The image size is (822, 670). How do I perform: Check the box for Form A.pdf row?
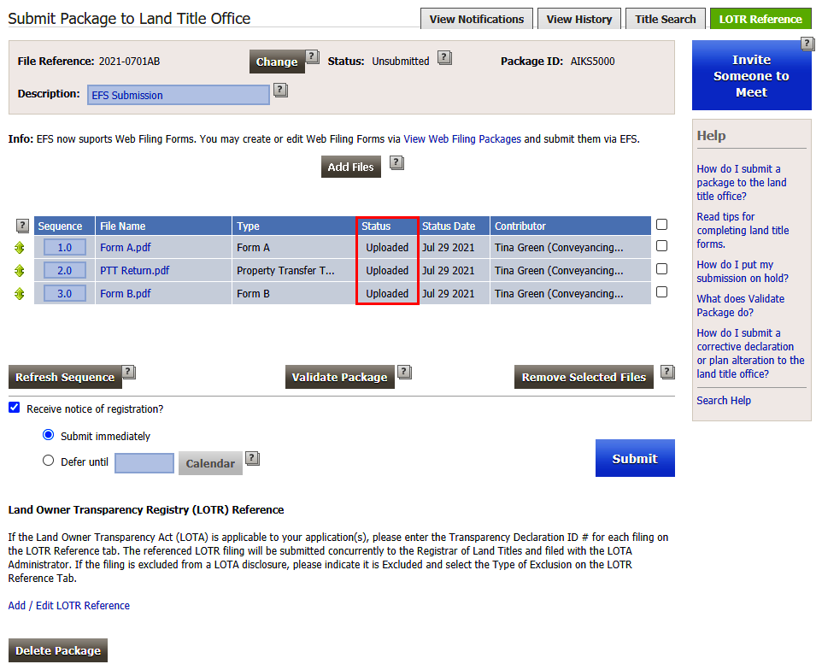point(661,246)
